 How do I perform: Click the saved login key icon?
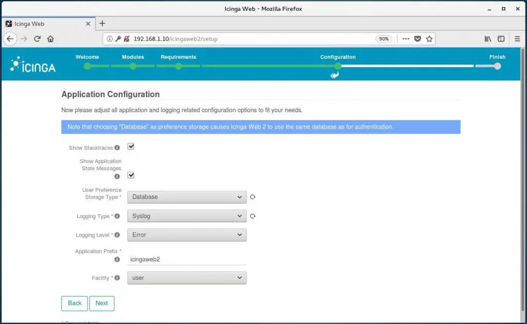[x=118, y=39]
